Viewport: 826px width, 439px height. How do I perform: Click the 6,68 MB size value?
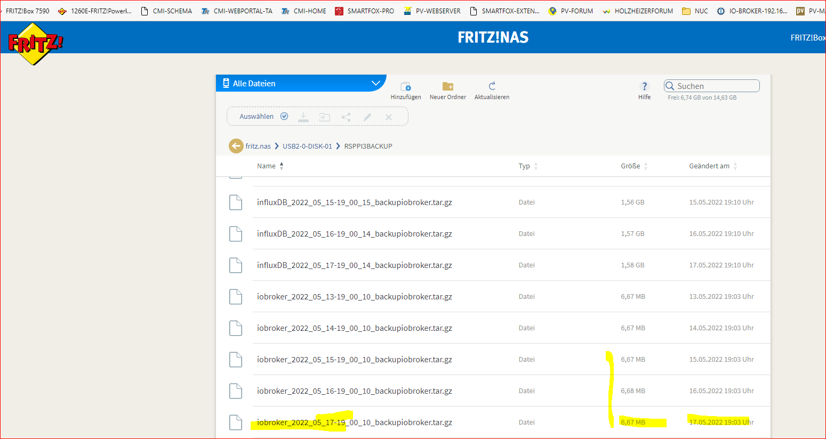633,391
